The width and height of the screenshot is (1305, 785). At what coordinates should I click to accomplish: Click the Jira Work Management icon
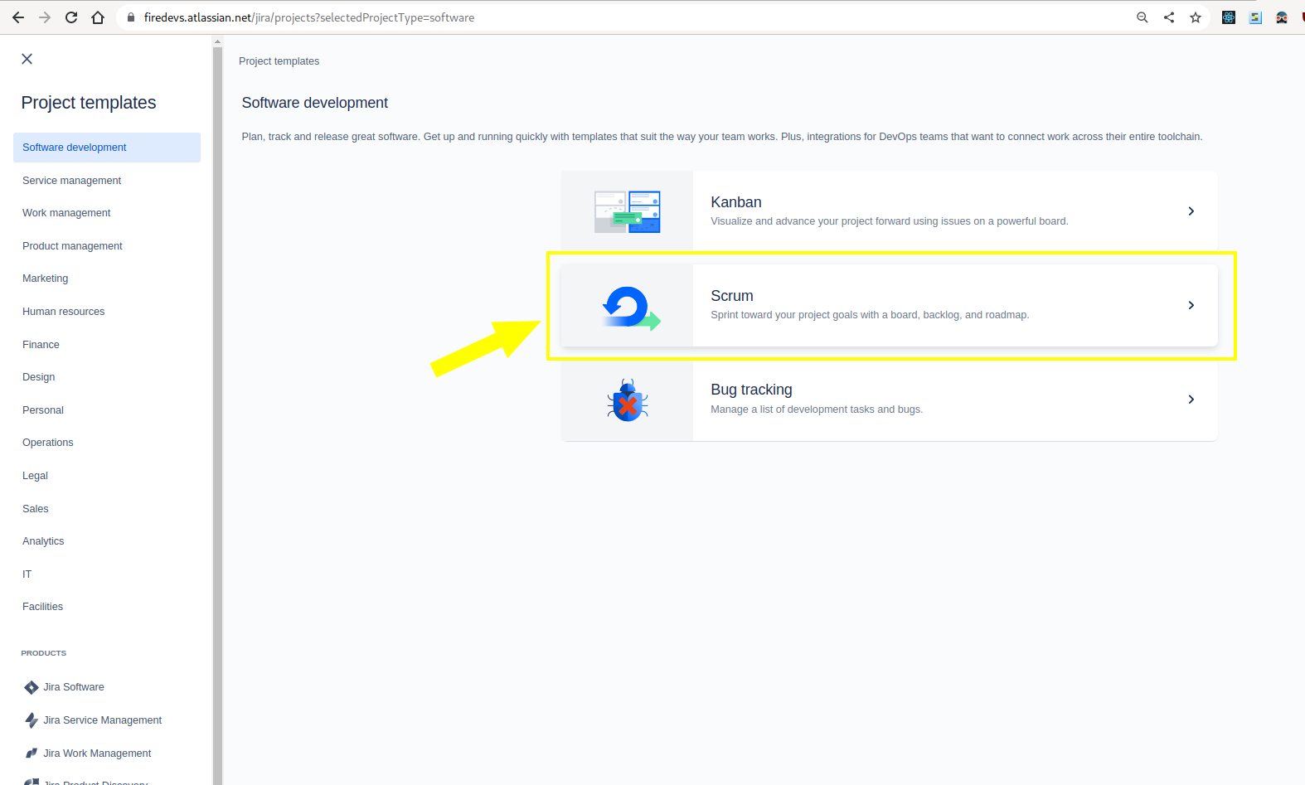[32, 754]
